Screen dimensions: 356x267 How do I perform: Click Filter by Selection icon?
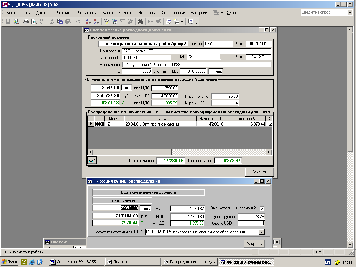106,22
